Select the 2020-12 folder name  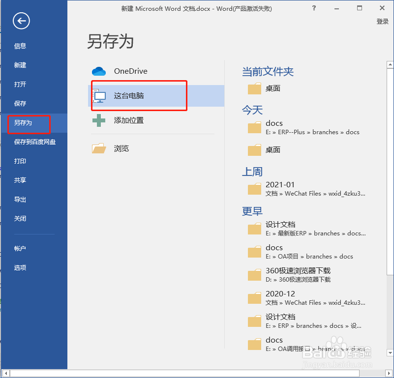(280, 293)
